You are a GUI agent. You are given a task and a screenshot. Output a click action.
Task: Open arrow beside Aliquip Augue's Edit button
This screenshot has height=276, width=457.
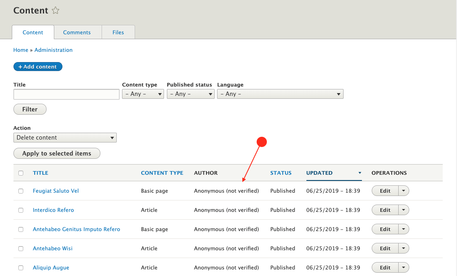coord(403,267)
